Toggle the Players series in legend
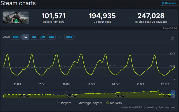Viewport: 179px width, 112px height. (x=66, y=103)
